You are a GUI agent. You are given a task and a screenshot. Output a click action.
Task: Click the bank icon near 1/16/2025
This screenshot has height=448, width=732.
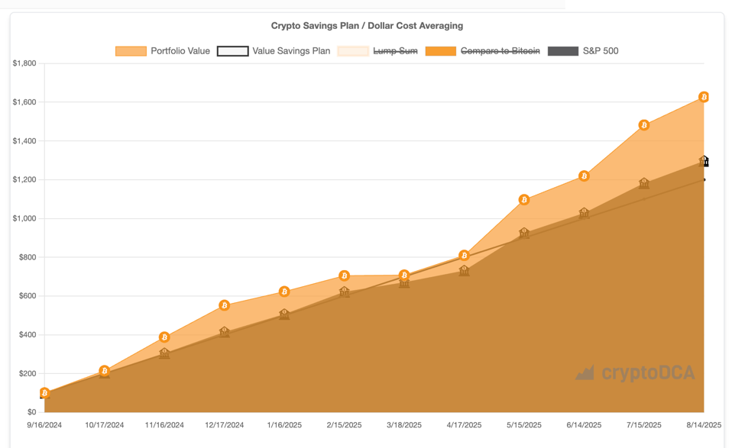283,313
